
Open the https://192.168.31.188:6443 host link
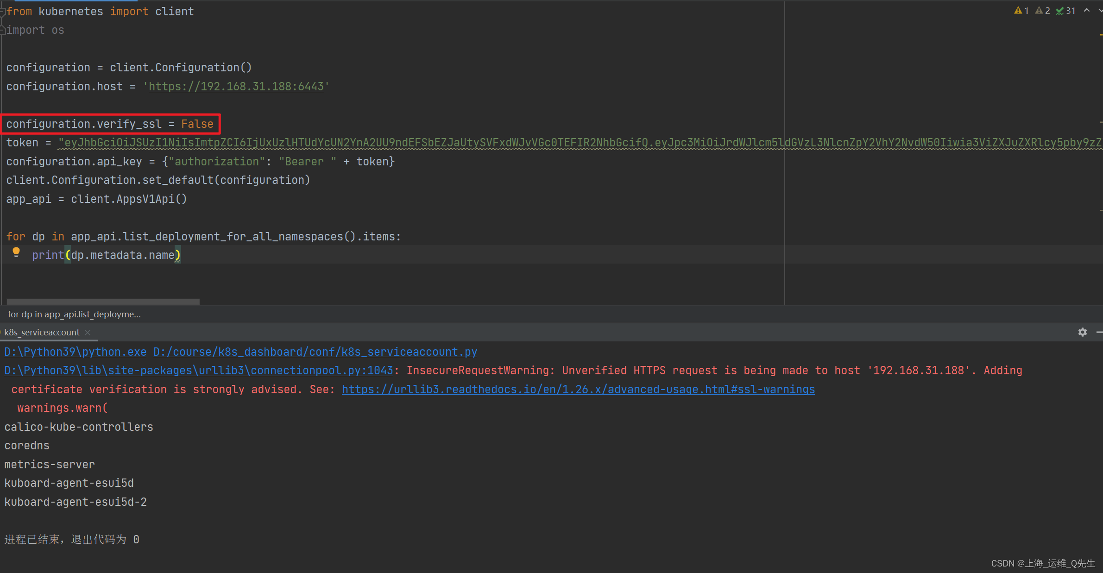(236, 87)
